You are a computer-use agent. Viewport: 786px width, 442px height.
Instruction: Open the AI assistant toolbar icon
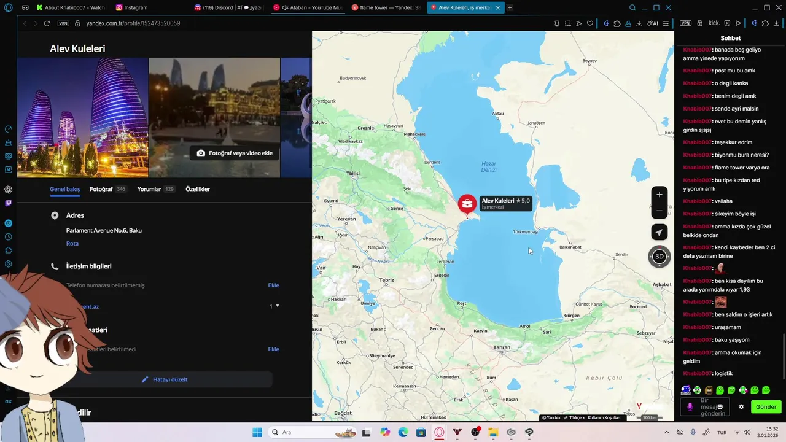click(x=652, y=23)
